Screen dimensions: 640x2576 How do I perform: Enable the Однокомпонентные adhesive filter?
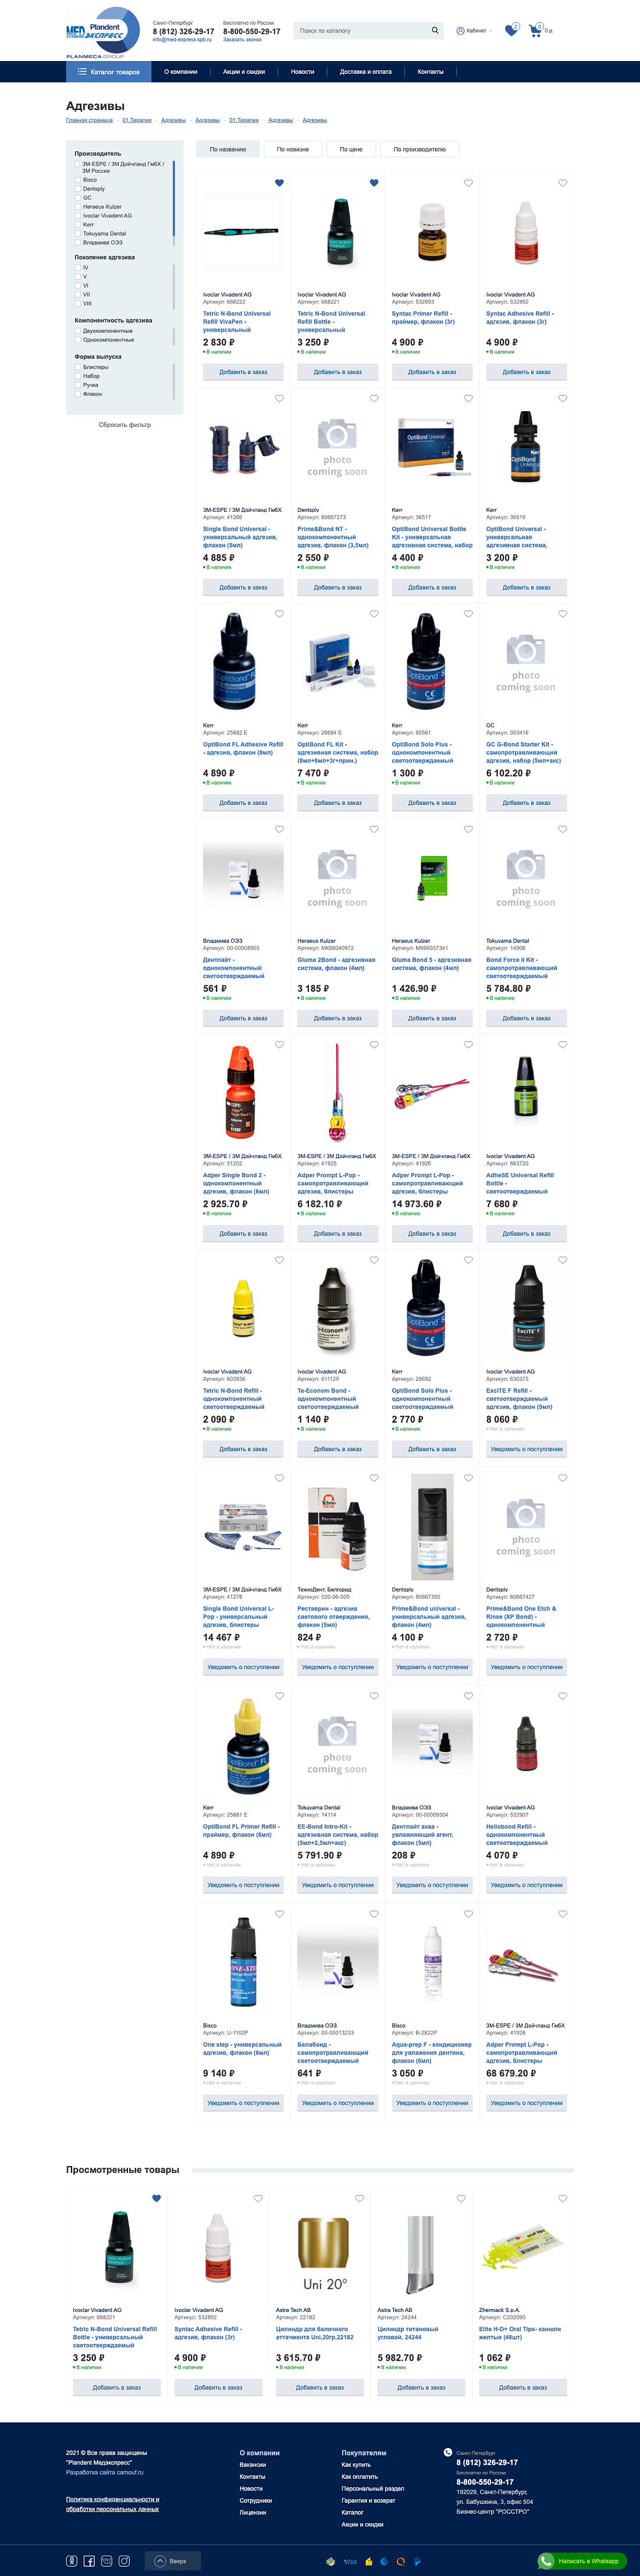78,340
